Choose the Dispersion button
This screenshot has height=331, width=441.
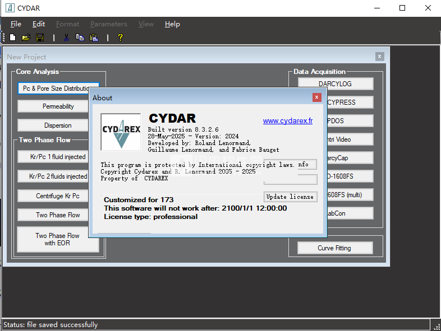(53, 125)
